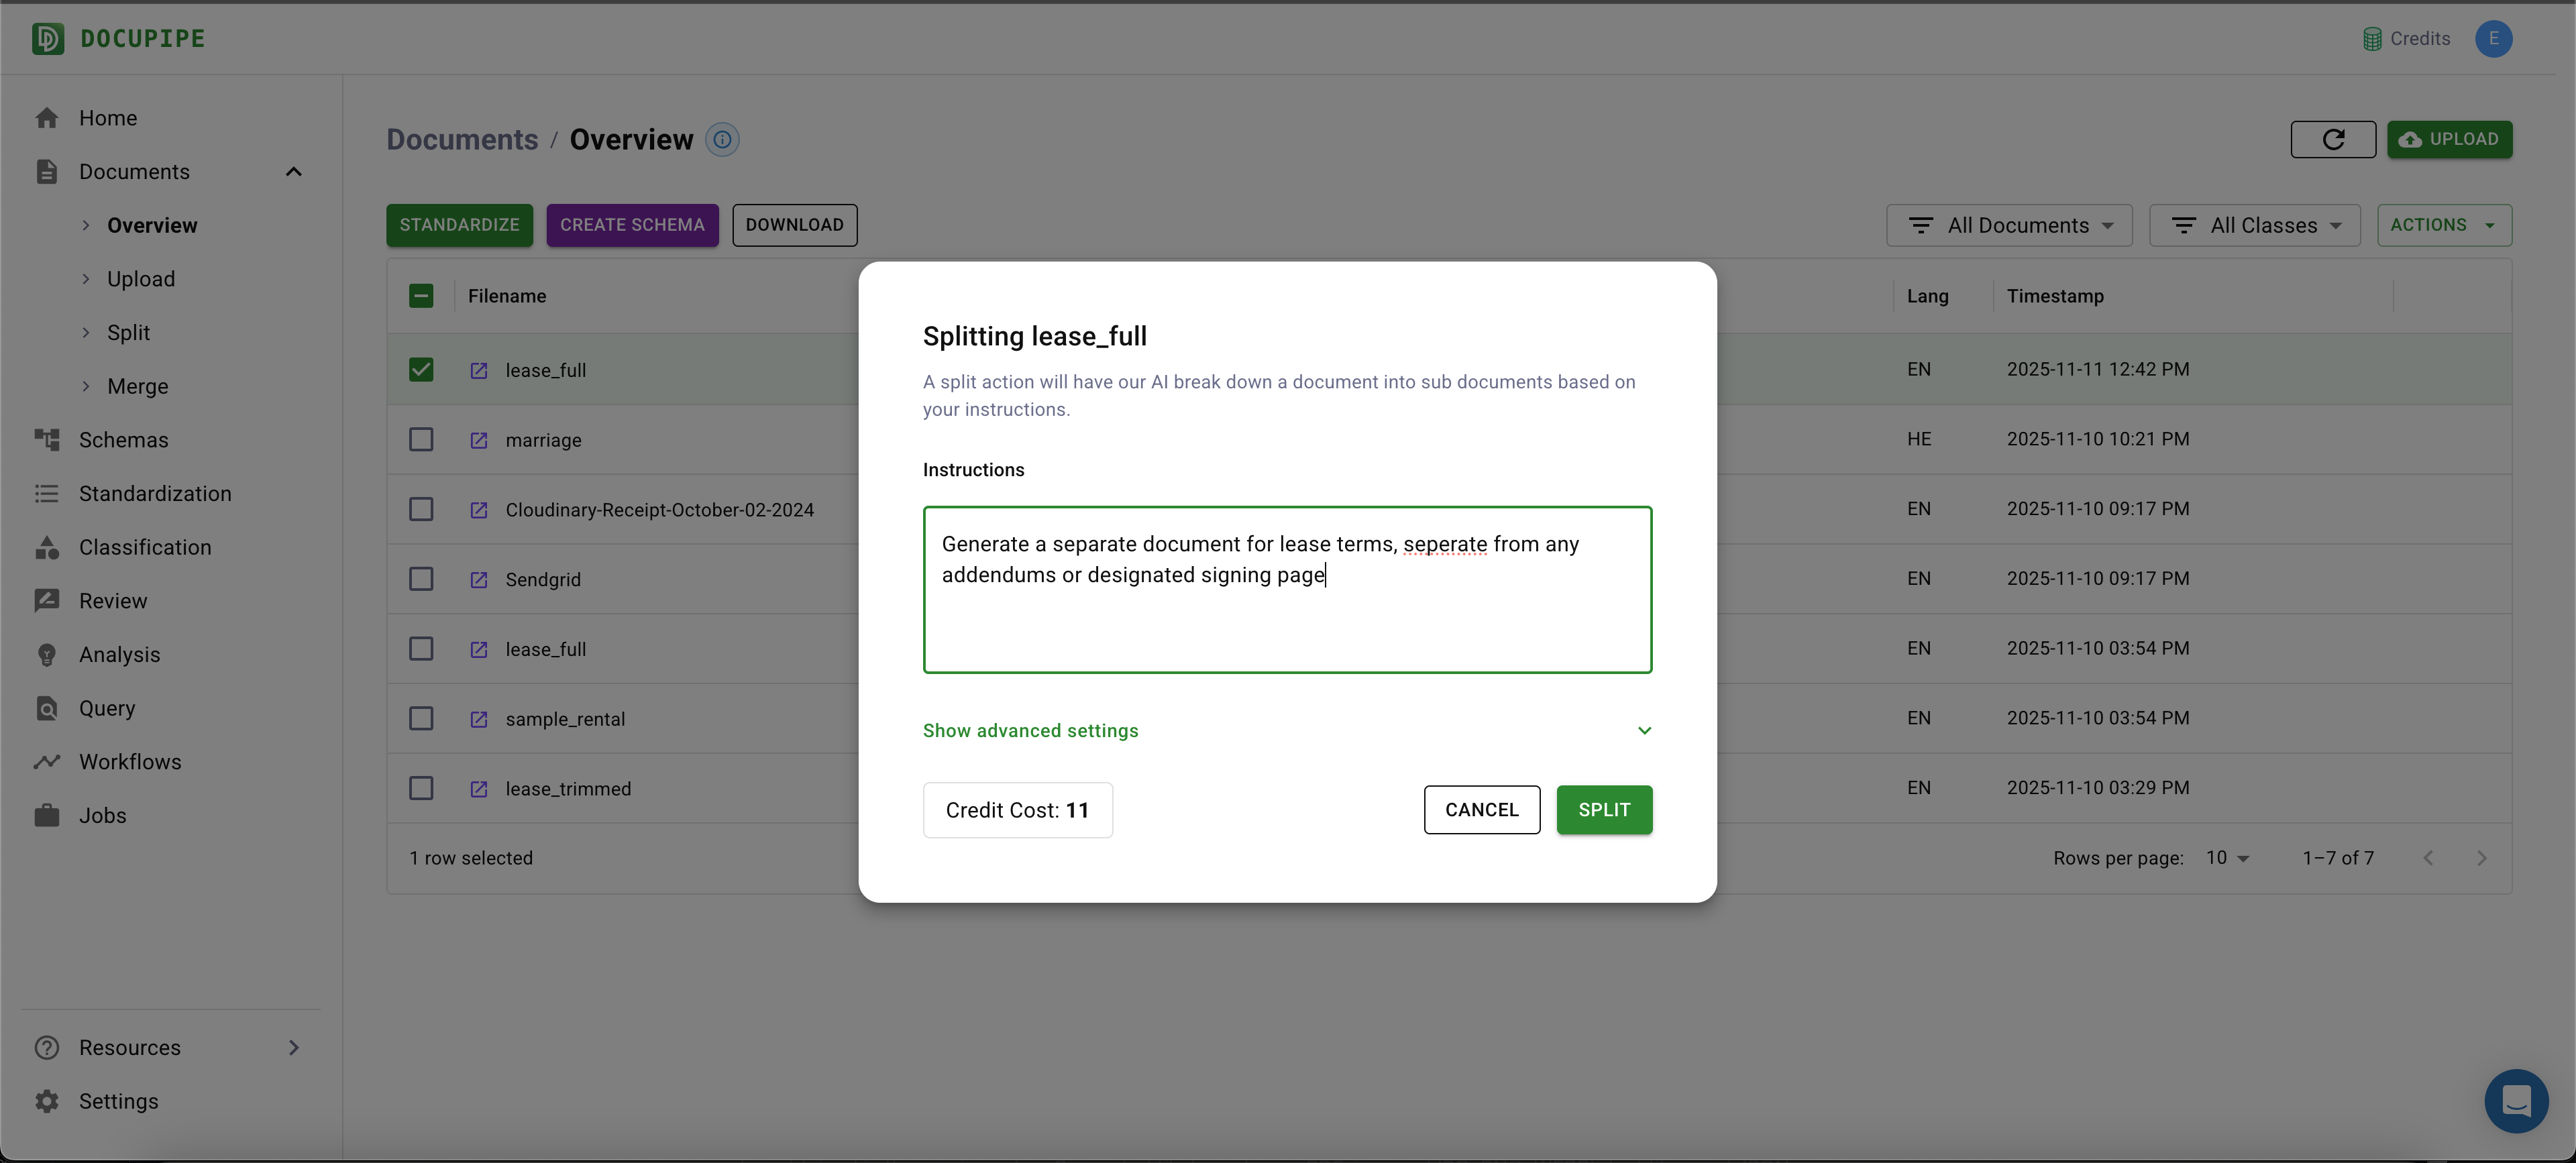Check the Sendgrid row checkbox

pyautogui.click(x=421, y=579)
